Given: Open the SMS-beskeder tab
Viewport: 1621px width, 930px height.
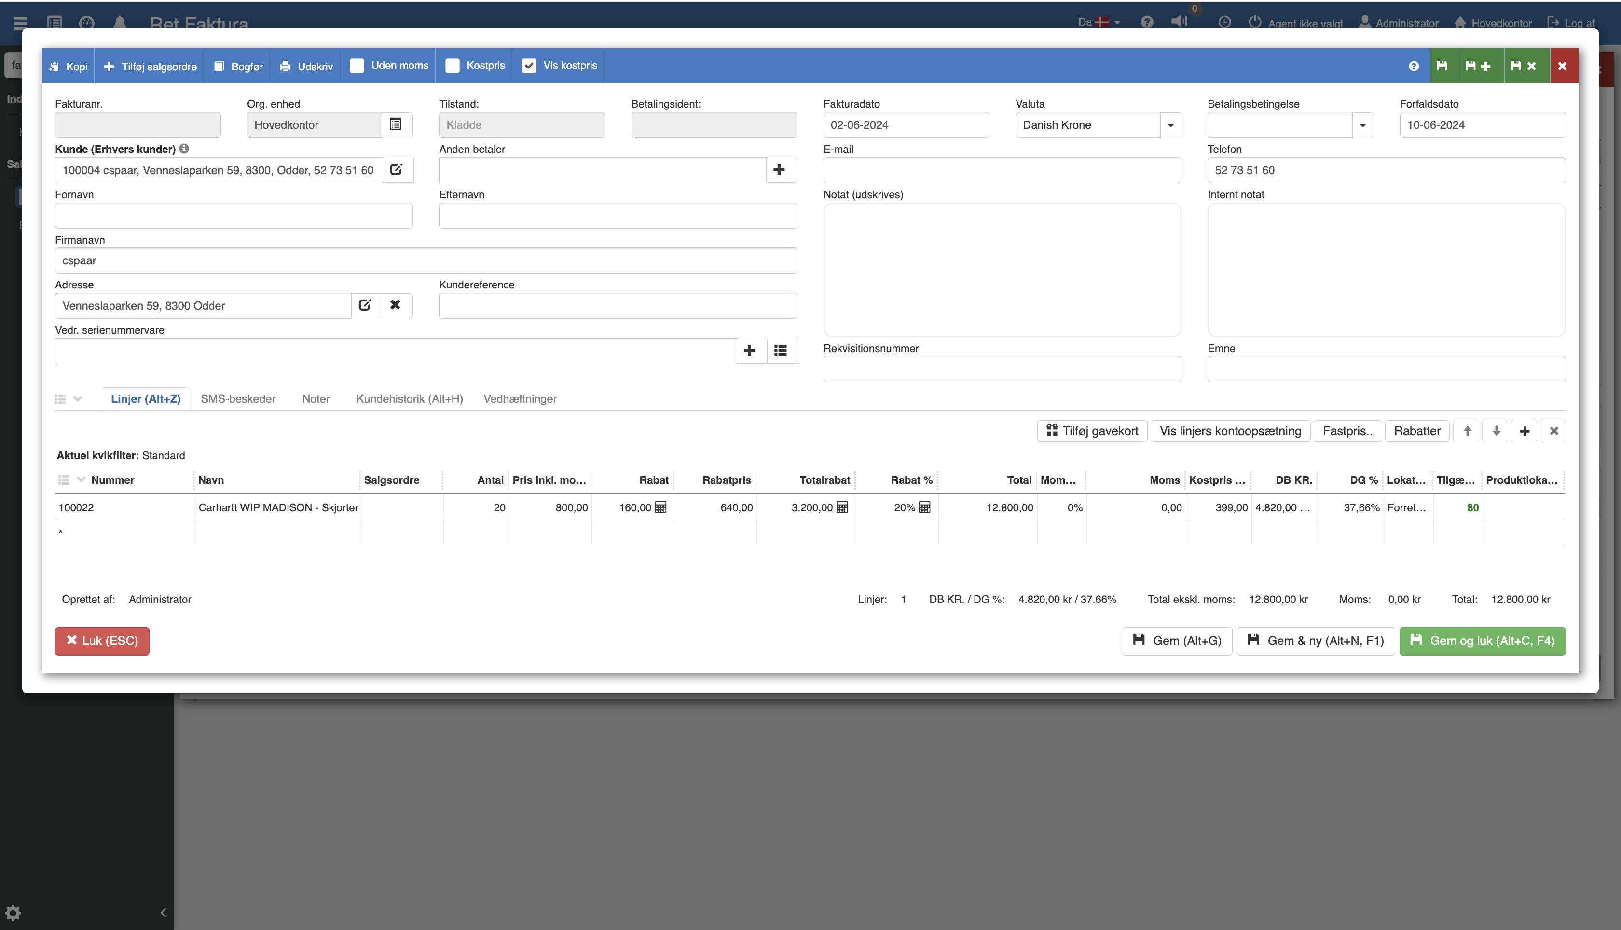Looking at the screenshot, I should coord(237,399).
